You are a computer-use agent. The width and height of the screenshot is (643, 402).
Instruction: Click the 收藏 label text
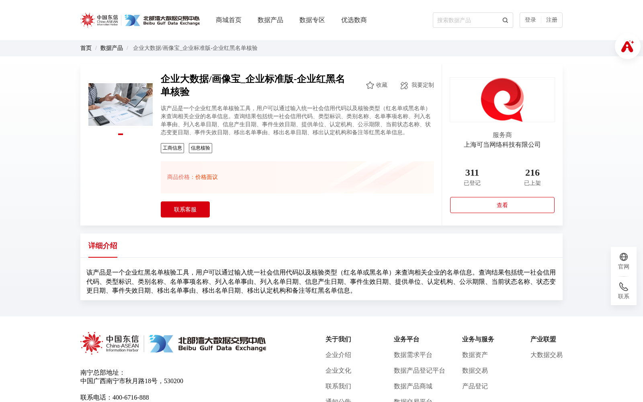click(382, 85)
